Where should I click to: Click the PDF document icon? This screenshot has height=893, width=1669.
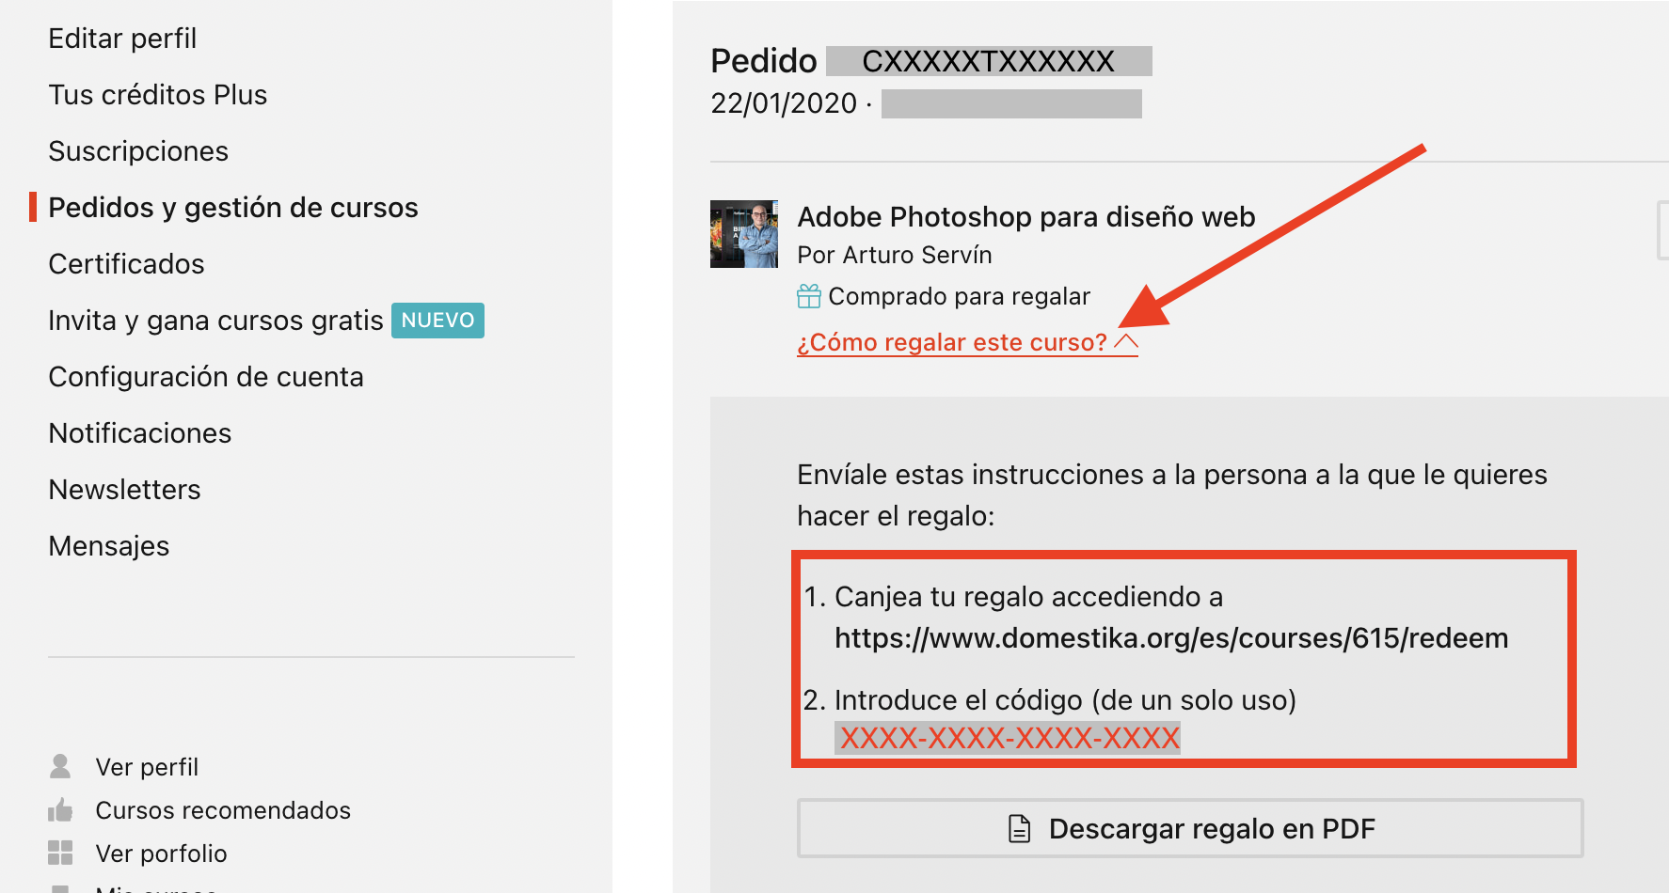[x=1020, y=828]
